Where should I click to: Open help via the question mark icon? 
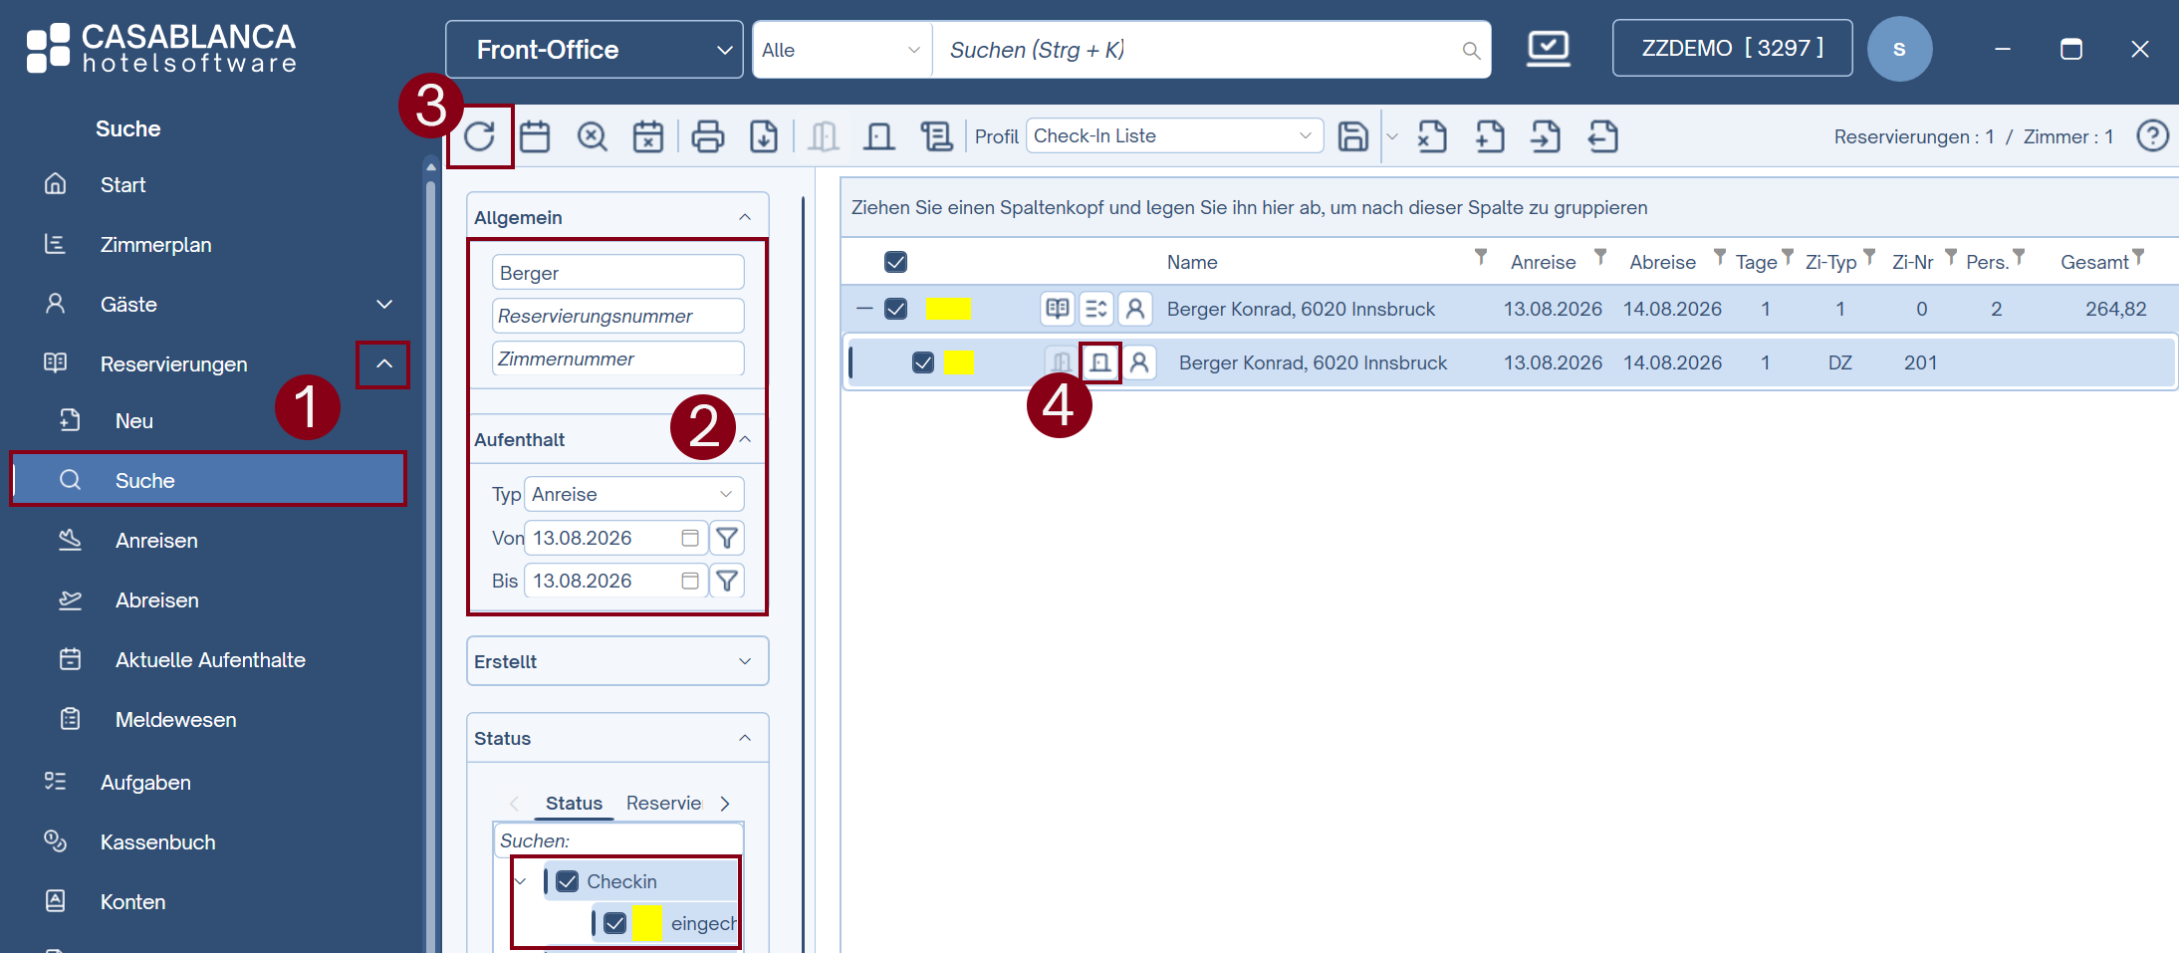[2153, 135]
